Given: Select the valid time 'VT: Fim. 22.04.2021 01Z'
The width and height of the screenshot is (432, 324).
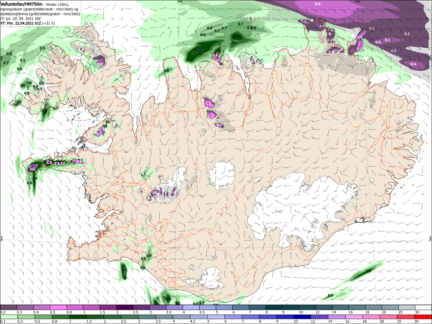Looking at the screenshot, I should (21, 23).
